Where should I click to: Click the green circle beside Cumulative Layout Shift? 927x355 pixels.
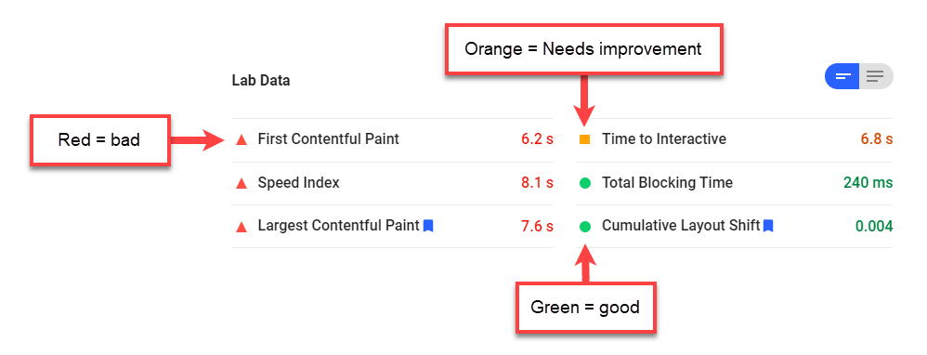click(x=584, y=227)
